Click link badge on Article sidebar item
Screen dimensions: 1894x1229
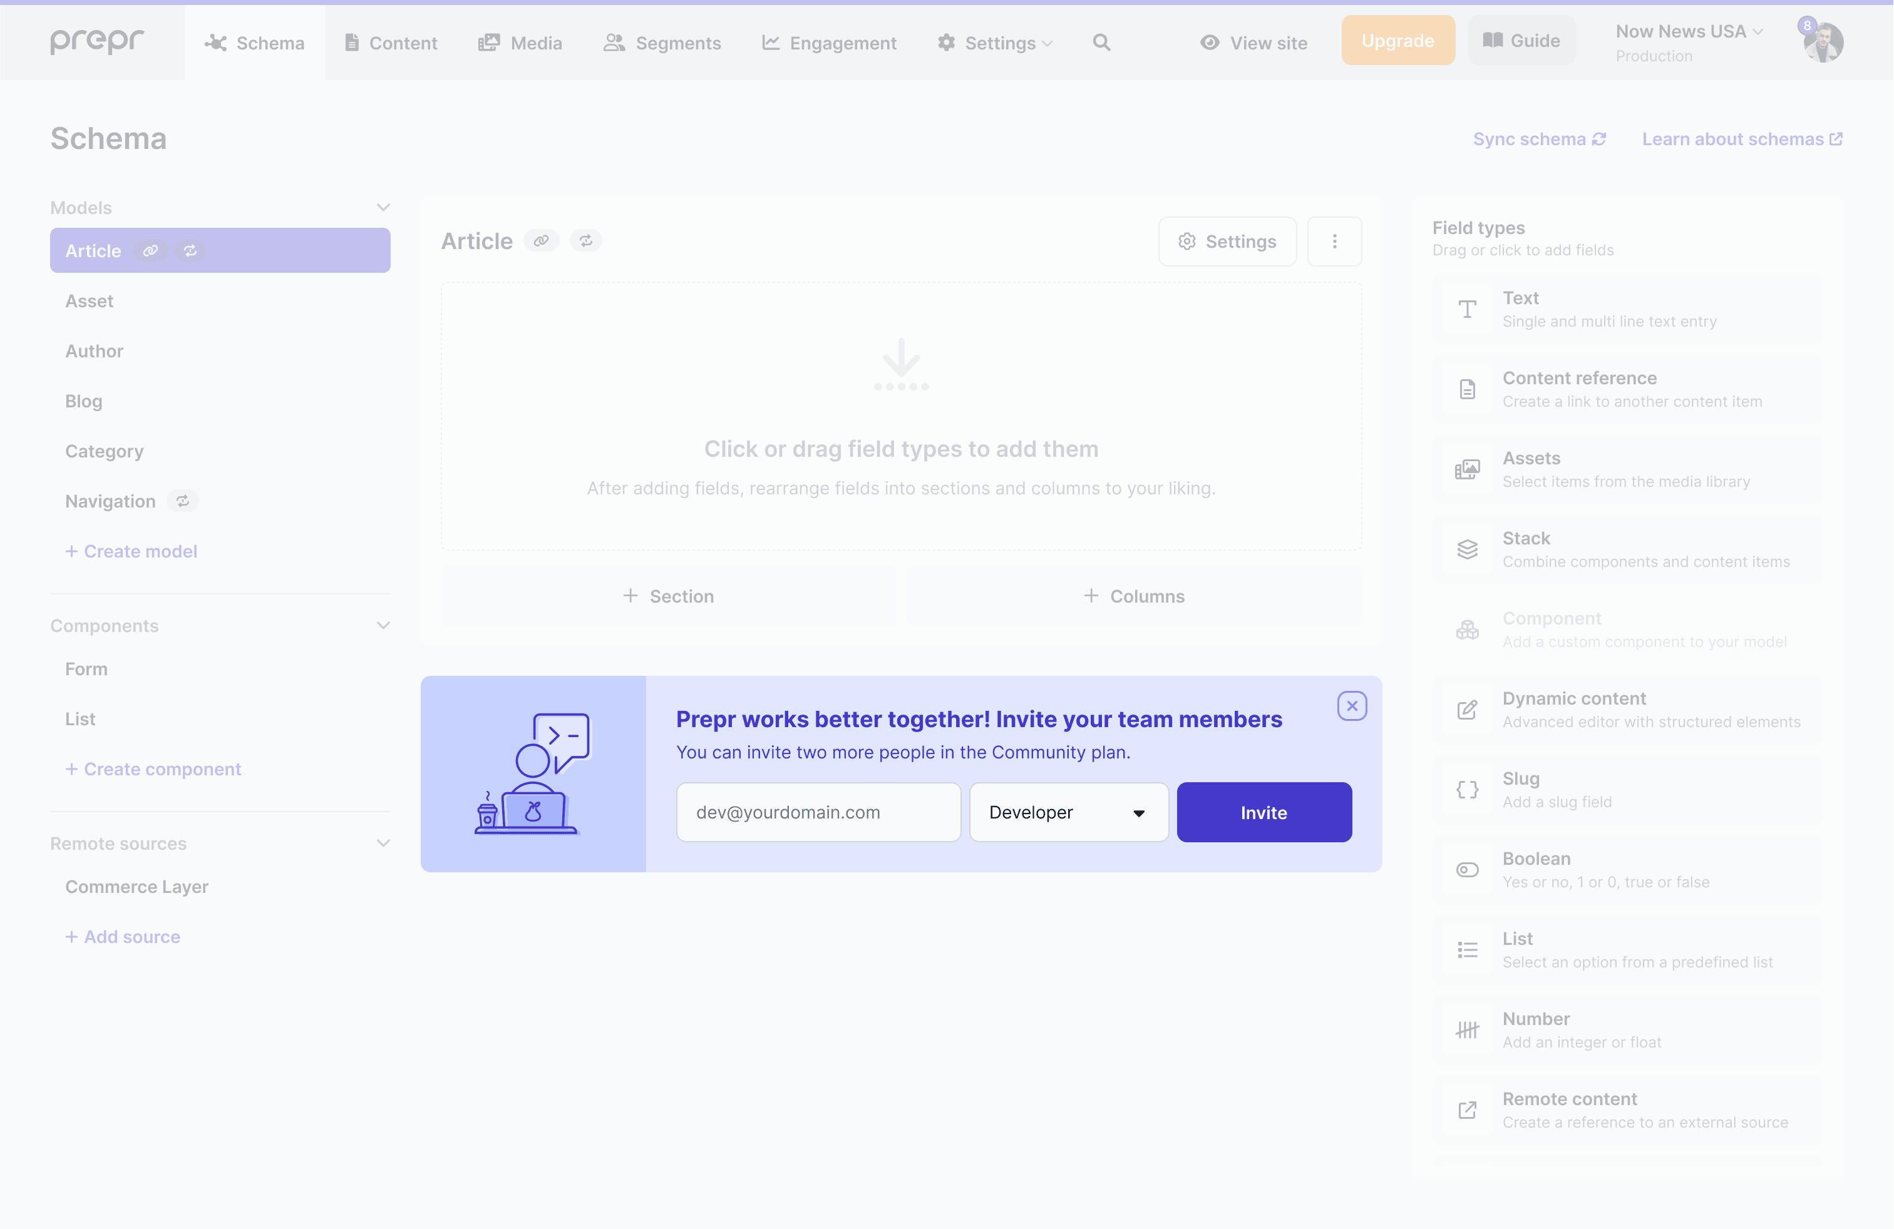tap(150, 250)
